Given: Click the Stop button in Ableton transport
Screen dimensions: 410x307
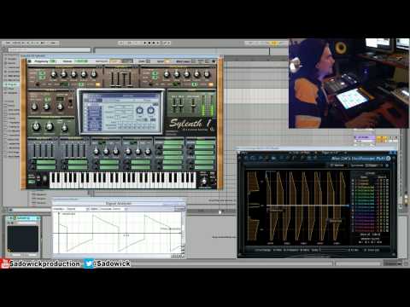Looking at the screenshot, I should (x=149, y=43).
